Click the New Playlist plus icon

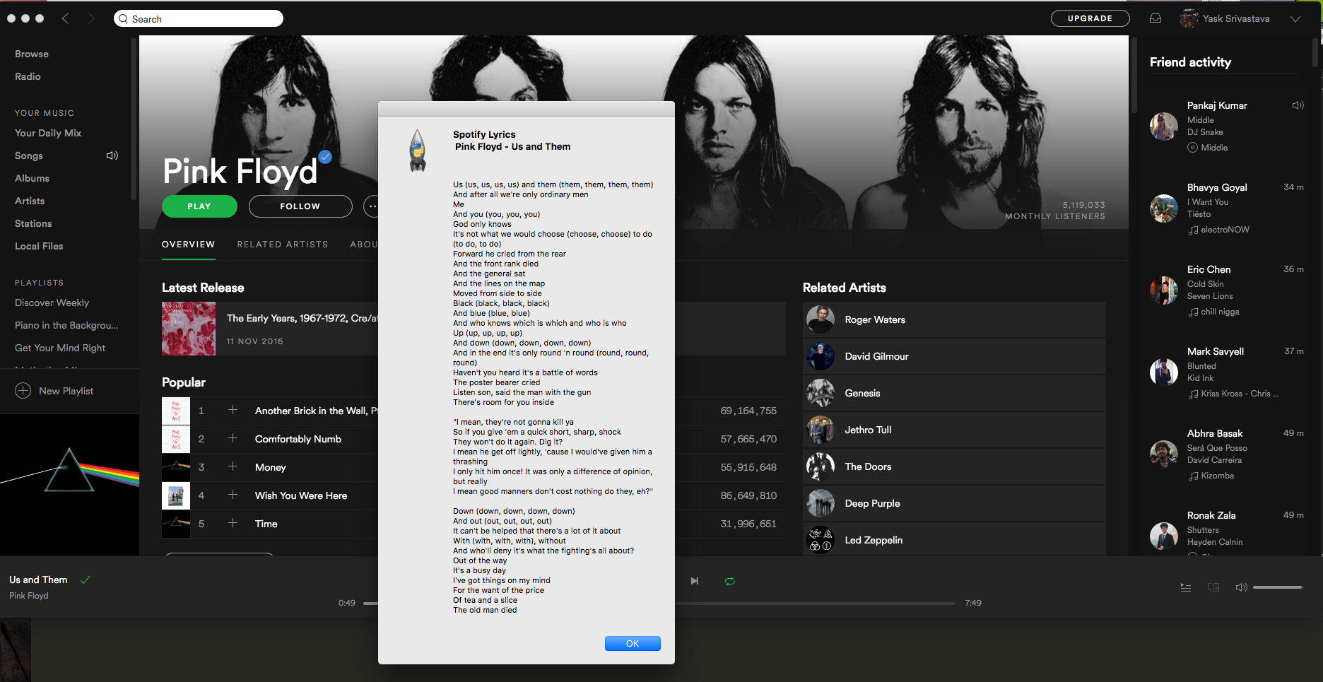pyautogui.click(x=23, y=391)
